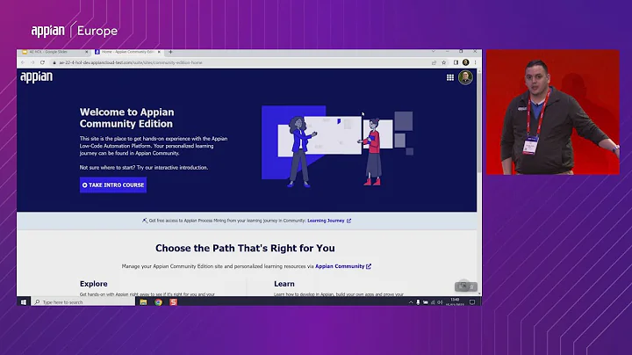Open the network tray icon
Screen dimensions: 632x355
click(433, 302)
